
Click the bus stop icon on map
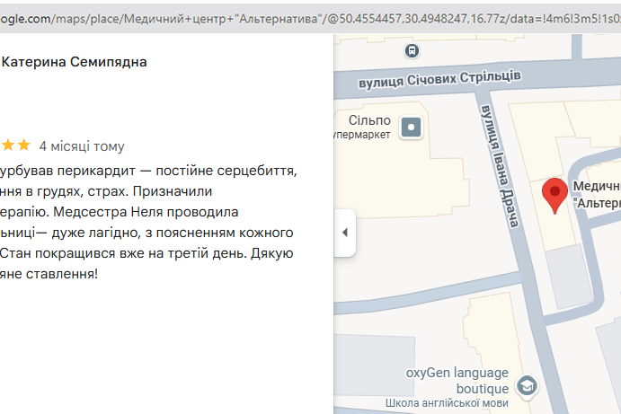click(x=411, y=51)
